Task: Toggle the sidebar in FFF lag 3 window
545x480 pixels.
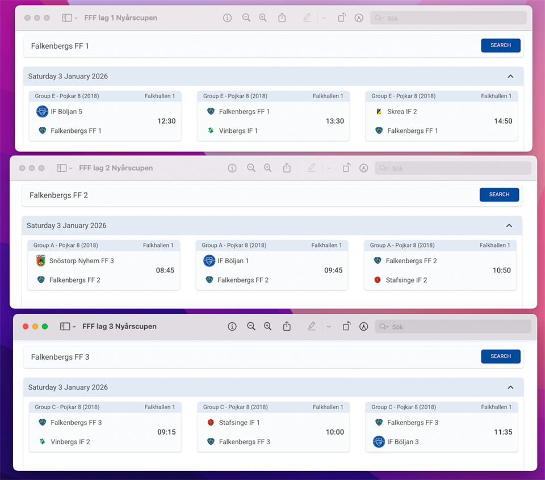Action: (x=65, y=326)
